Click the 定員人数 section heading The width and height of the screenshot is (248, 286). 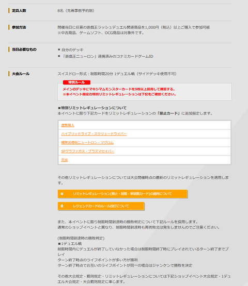pyautogui.click(x=19, y=11)
